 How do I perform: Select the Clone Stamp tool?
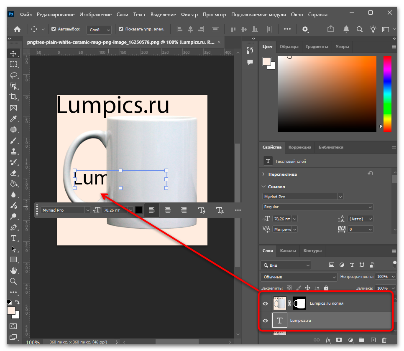[x=13, y=151]
